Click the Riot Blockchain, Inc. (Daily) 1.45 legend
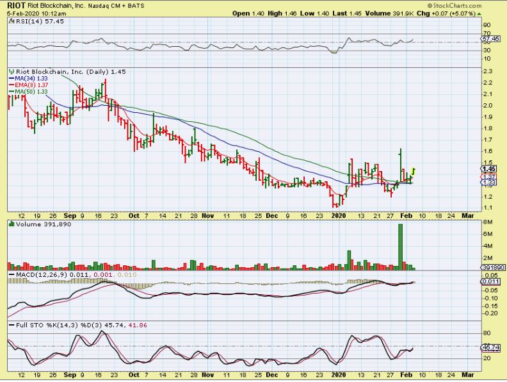 point(70,72)
